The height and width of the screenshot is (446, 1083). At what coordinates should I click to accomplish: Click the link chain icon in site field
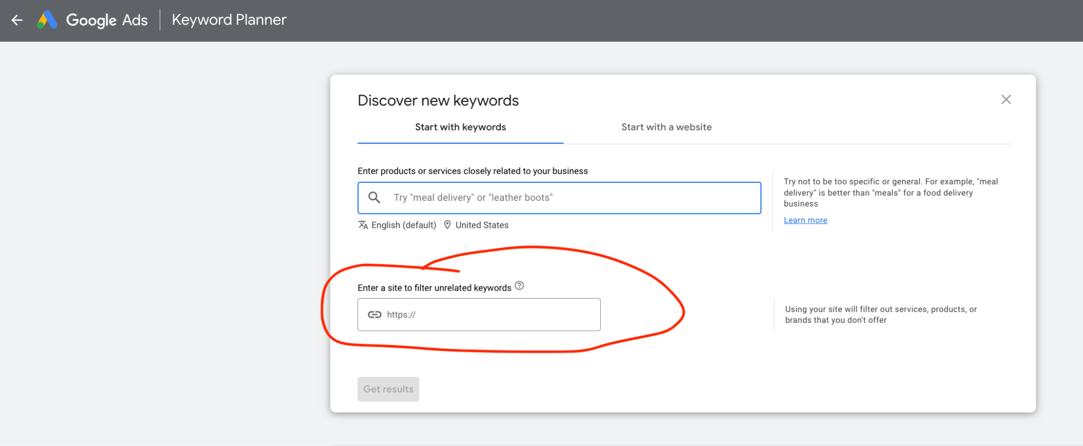[x=374, y=314]
